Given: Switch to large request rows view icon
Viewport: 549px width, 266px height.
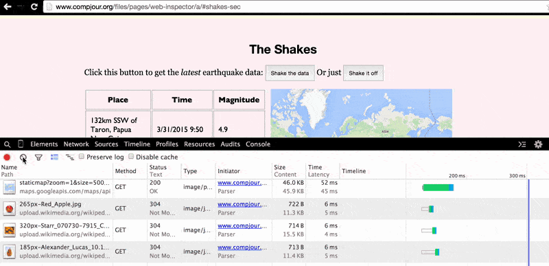Looking at the screenshot, I should tap(55, 157).
